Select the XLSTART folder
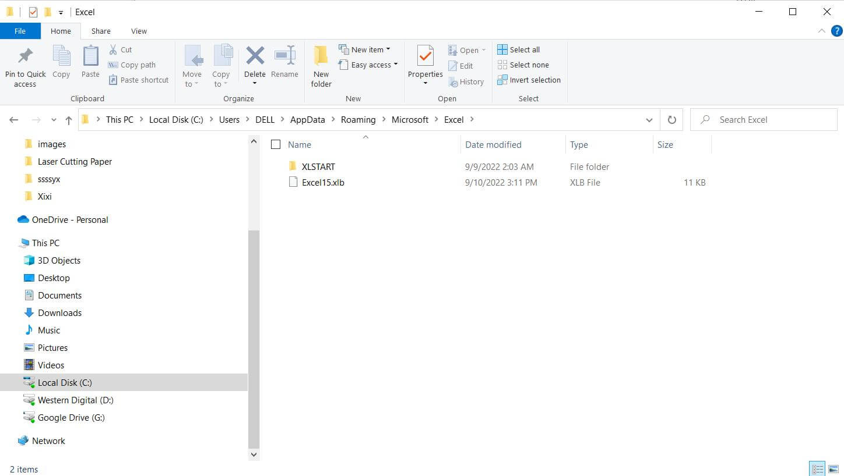The image size is (844, 476). [318, 166]
